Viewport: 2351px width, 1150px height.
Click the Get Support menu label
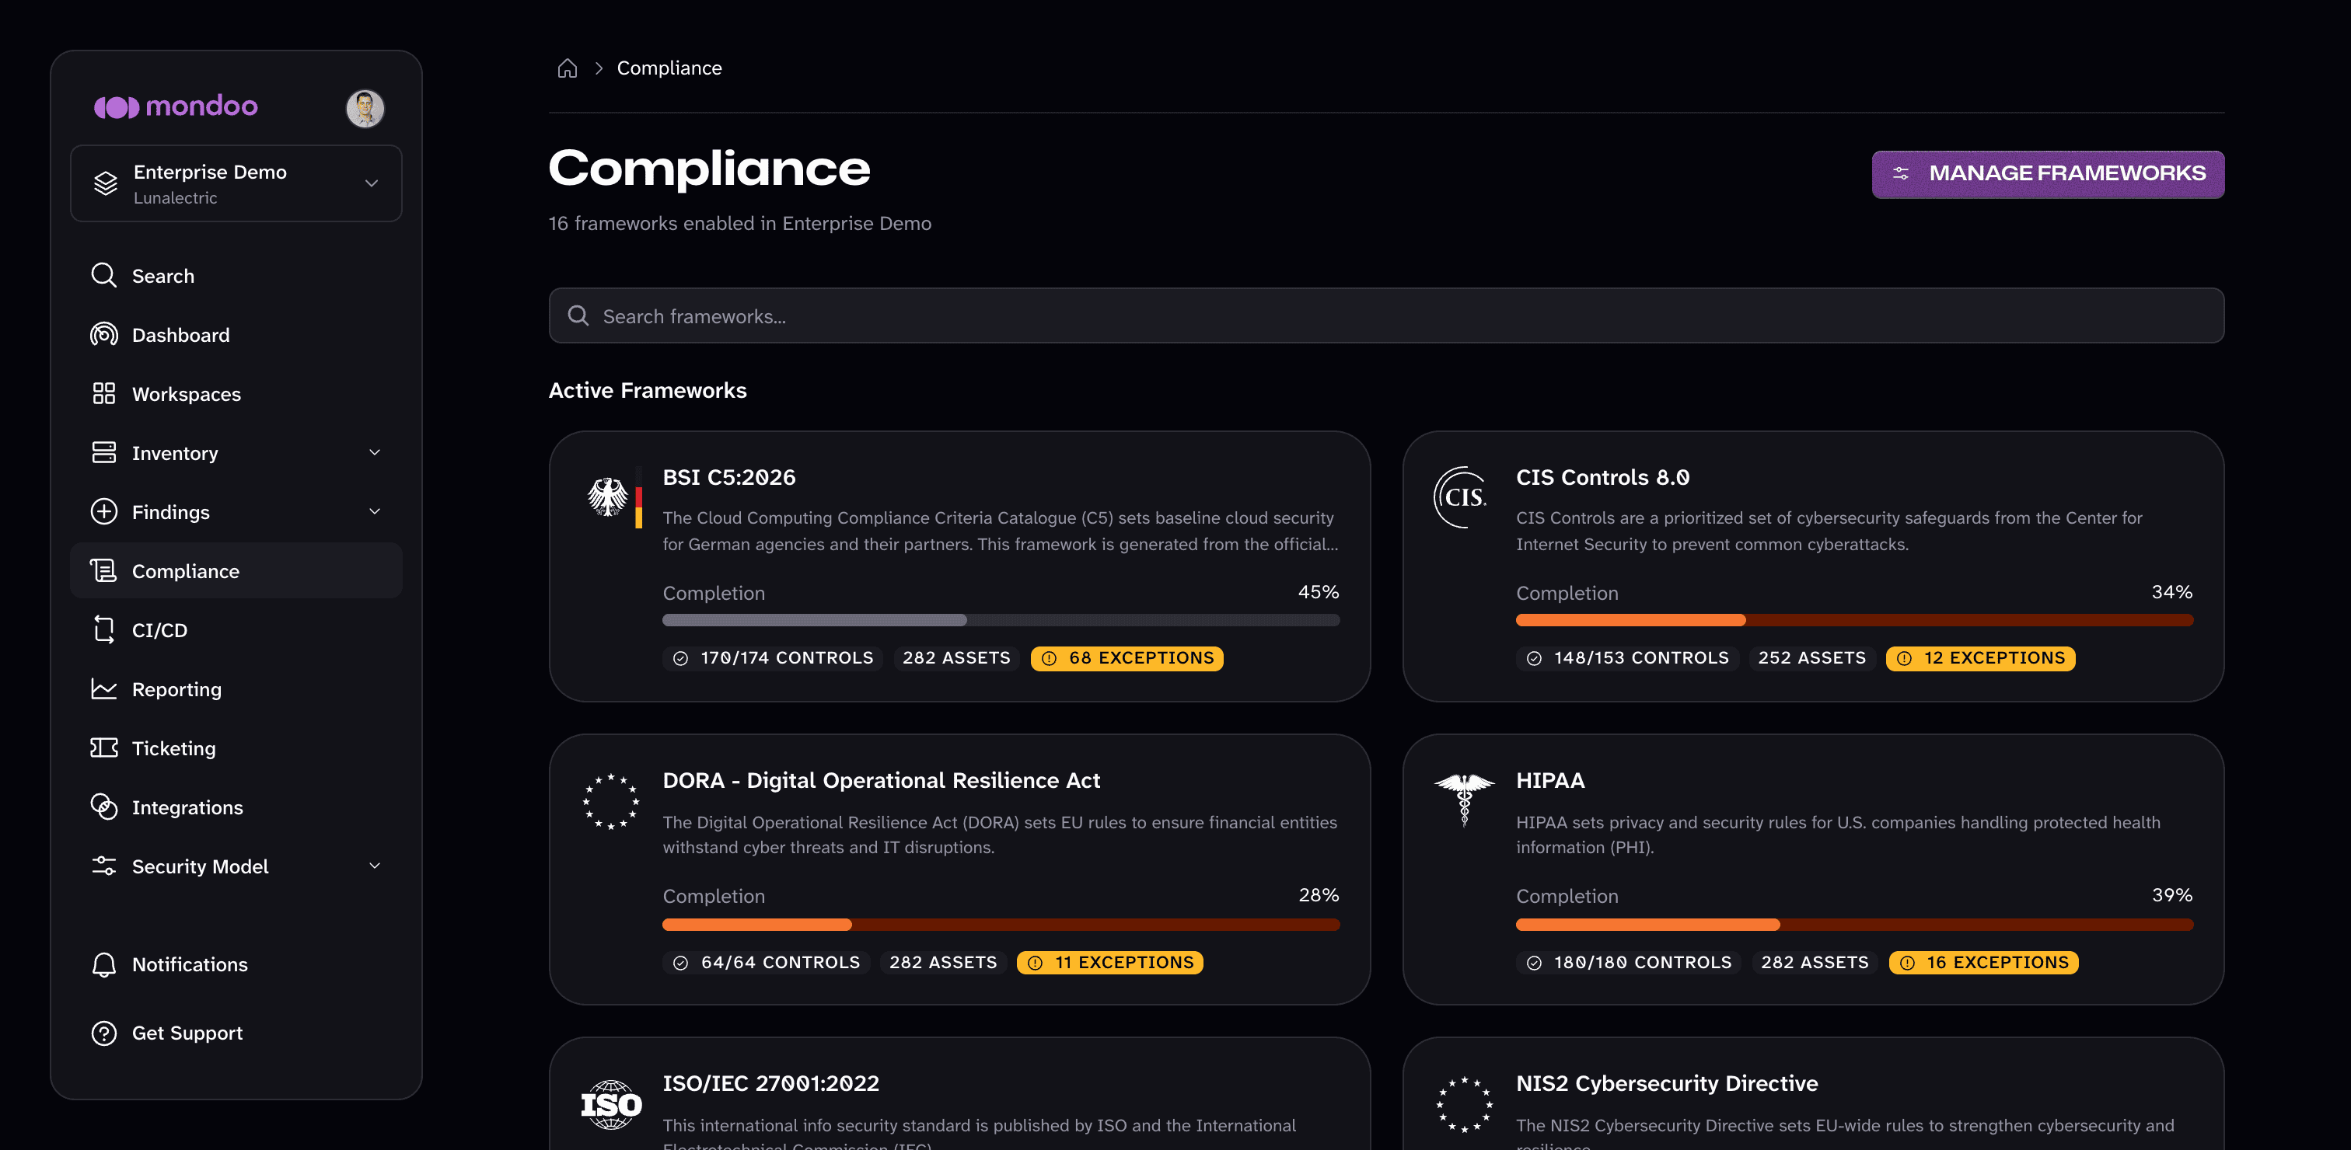pyautogui.click(x=187, y=1033)
